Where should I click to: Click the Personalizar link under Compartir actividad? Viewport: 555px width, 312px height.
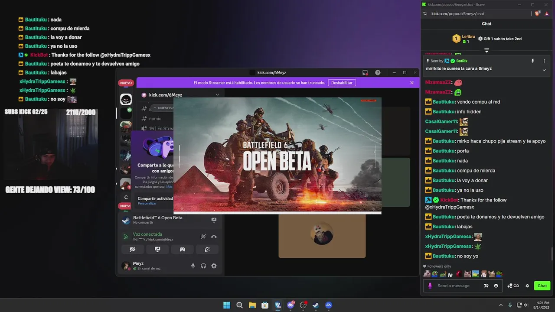click(x=147, y=203)
